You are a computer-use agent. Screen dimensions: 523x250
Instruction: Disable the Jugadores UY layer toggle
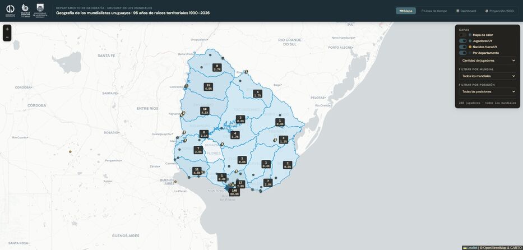pos(462,41)
